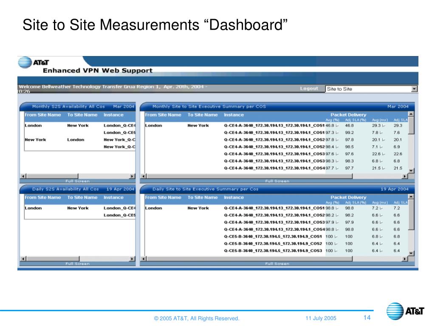
Task: Open trend icon beside 98.2 in the daily summary
Action: [337, 215]
